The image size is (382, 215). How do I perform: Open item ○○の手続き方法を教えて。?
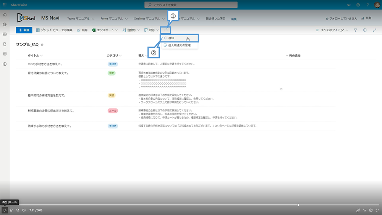[45, 64]
